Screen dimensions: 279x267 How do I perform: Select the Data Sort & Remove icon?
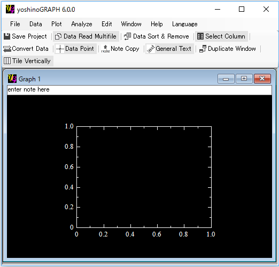[x=128, y=36]
